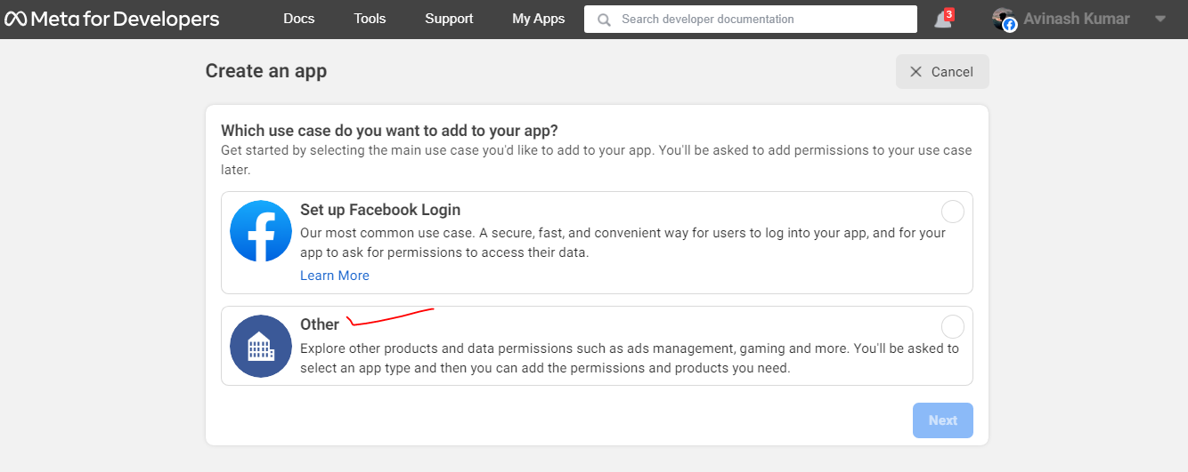
Task: Open the Tools menu
Action: (x=370, y=19)
